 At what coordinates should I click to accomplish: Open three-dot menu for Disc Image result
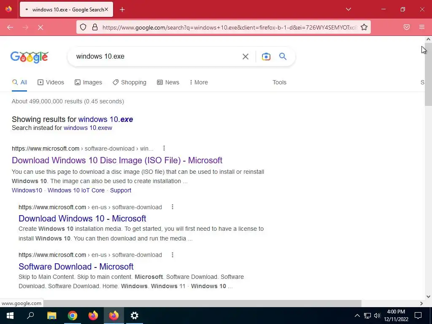coord(164,148)
